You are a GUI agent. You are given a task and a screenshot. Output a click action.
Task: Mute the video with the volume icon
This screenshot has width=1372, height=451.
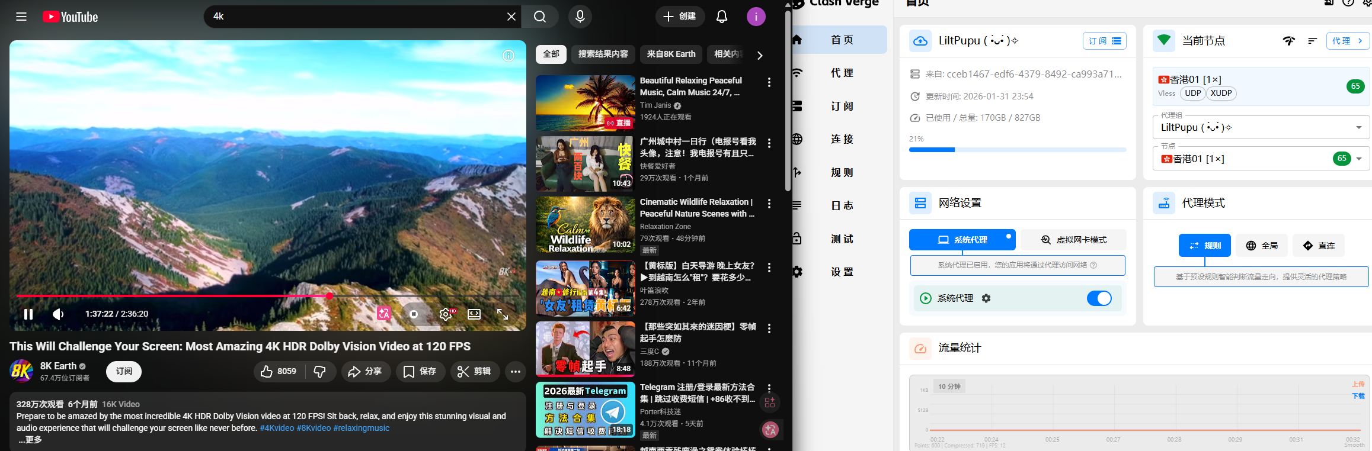tap(58, 314)
